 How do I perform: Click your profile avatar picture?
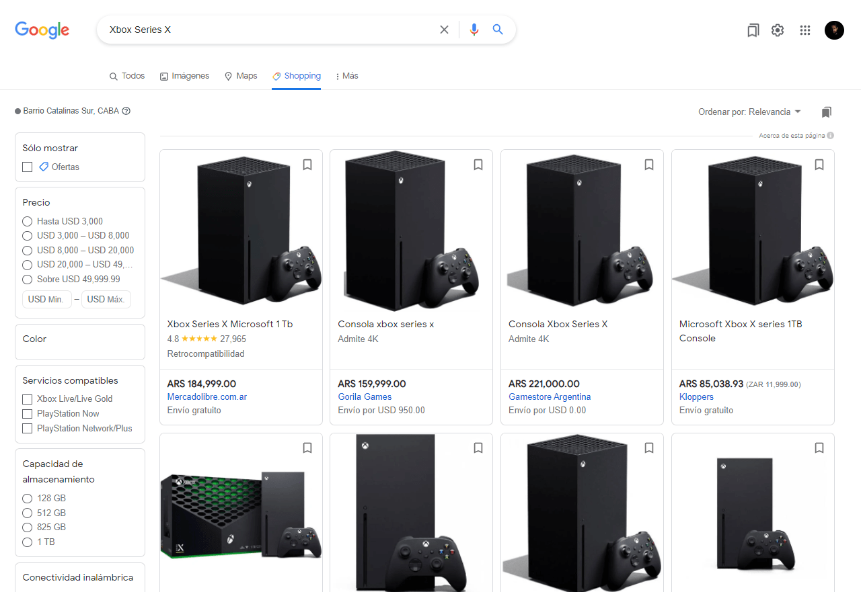click(834, 30)
